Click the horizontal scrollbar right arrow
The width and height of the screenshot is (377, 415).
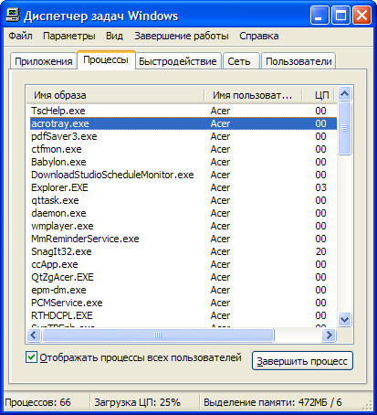pos(329,335)
